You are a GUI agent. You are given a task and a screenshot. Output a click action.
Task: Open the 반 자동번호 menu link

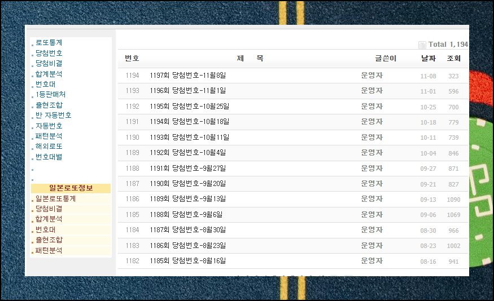[x=53, y=115]
